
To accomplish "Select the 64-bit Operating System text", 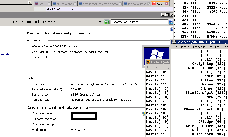I will point(86,95).
